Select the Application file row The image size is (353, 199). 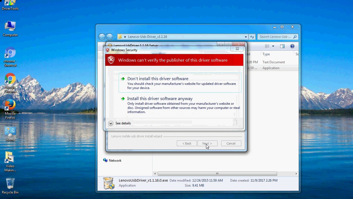271,68
